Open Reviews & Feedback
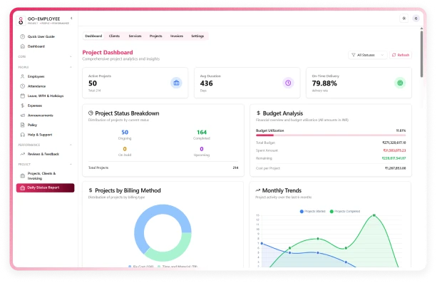 tap(43, 154)
